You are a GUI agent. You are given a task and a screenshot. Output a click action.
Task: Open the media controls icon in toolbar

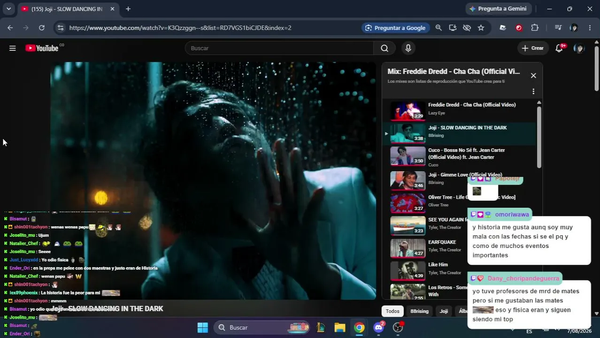pyautogui.click(x=558, y=28)
